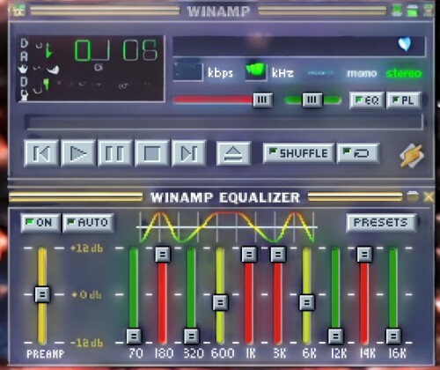This screenshot has height=370, width=440.
Task: Click the -12 db label
Action: point(87,343)
